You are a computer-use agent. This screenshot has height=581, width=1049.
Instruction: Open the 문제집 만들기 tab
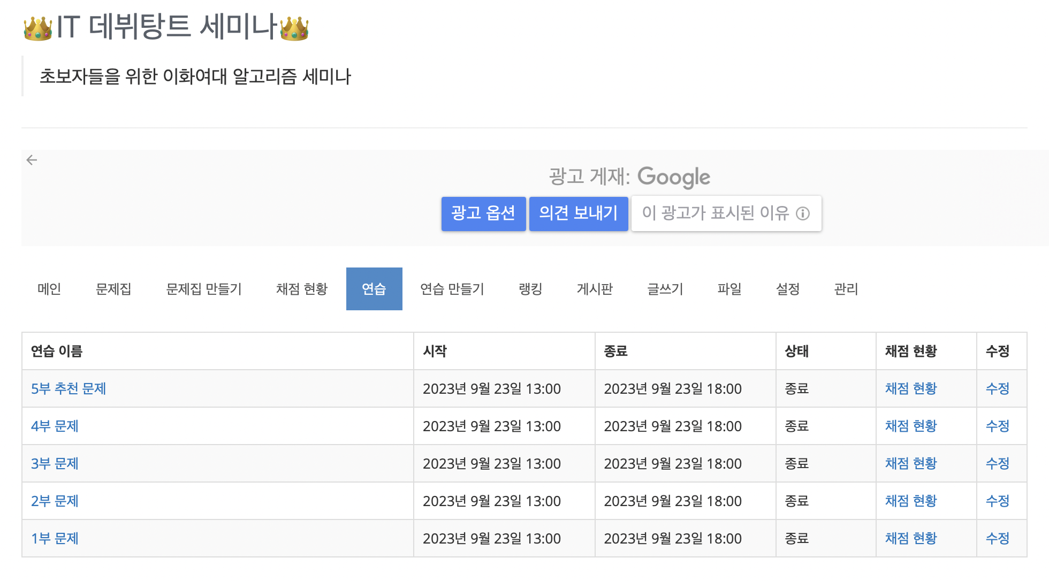(203, 289)
